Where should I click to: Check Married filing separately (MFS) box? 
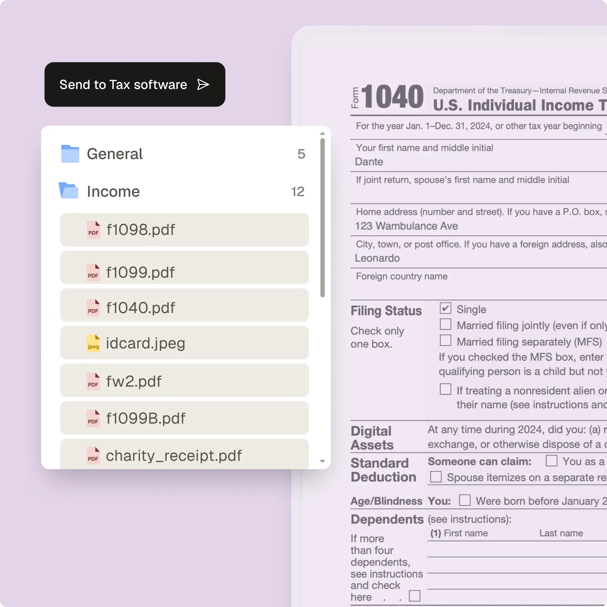pyautogui.click(x=445, y=341)
